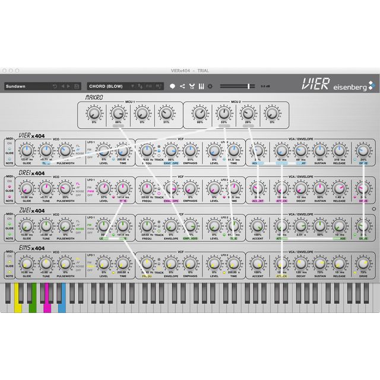Select pulse waveform in DREI VCO

pos(78,183)
